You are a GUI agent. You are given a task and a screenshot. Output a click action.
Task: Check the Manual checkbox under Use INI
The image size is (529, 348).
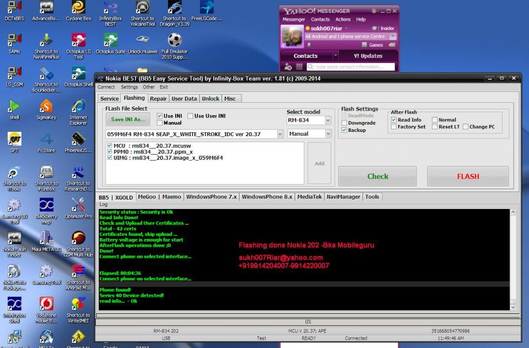tap(160, 123)
